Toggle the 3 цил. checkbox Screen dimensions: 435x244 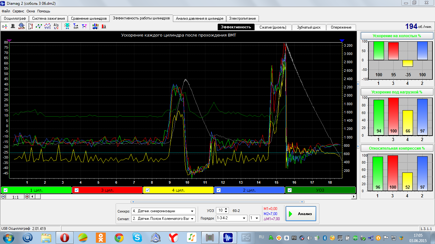coord(76,190)
